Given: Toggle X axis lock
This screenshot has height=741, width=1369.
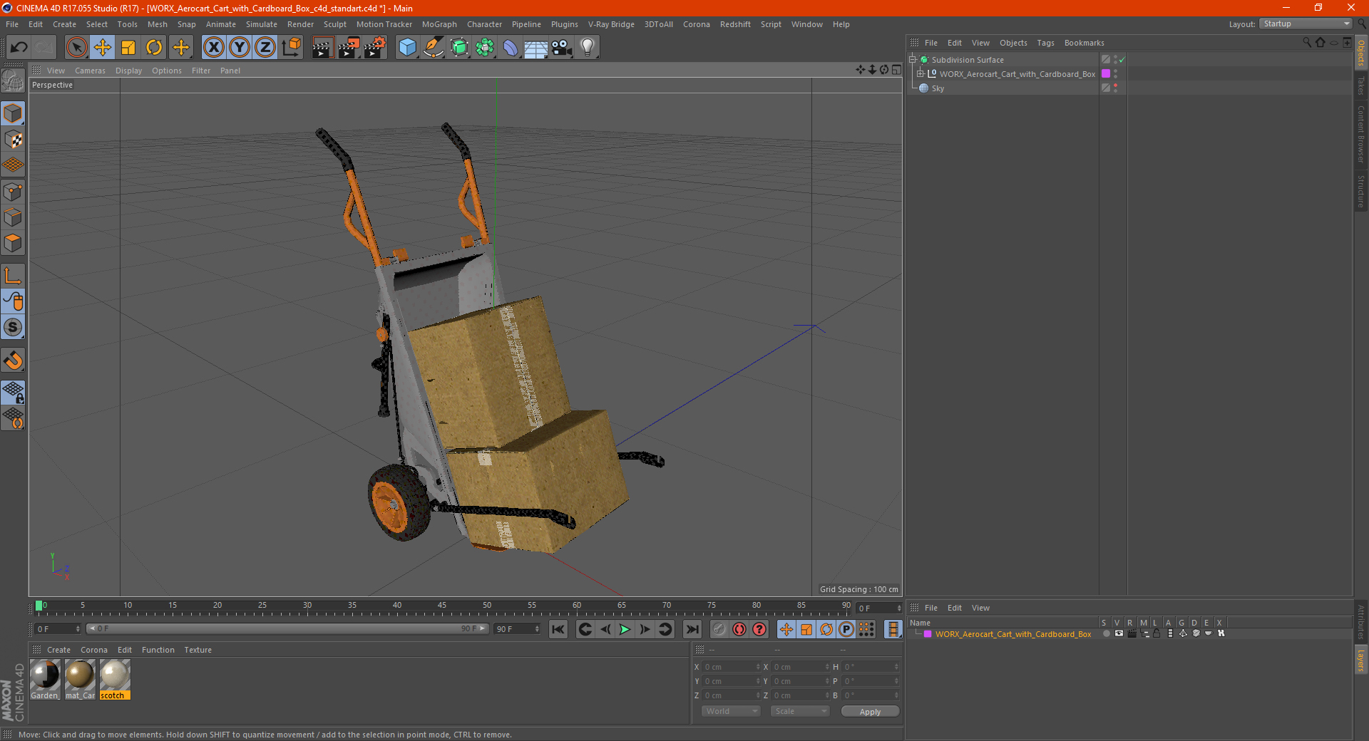Looking at the screenshot, I should click(x=213, y=48).
